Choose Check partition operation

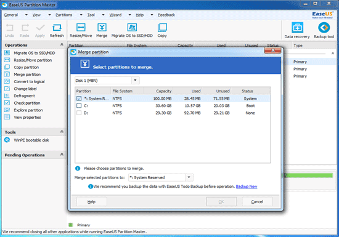(x=27, y=103)
